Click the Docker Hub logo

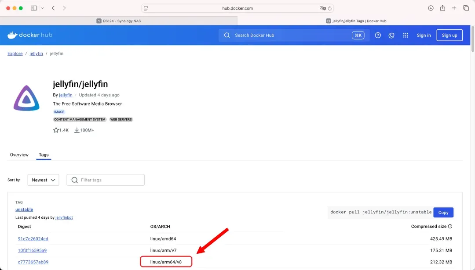click(30, 35)
